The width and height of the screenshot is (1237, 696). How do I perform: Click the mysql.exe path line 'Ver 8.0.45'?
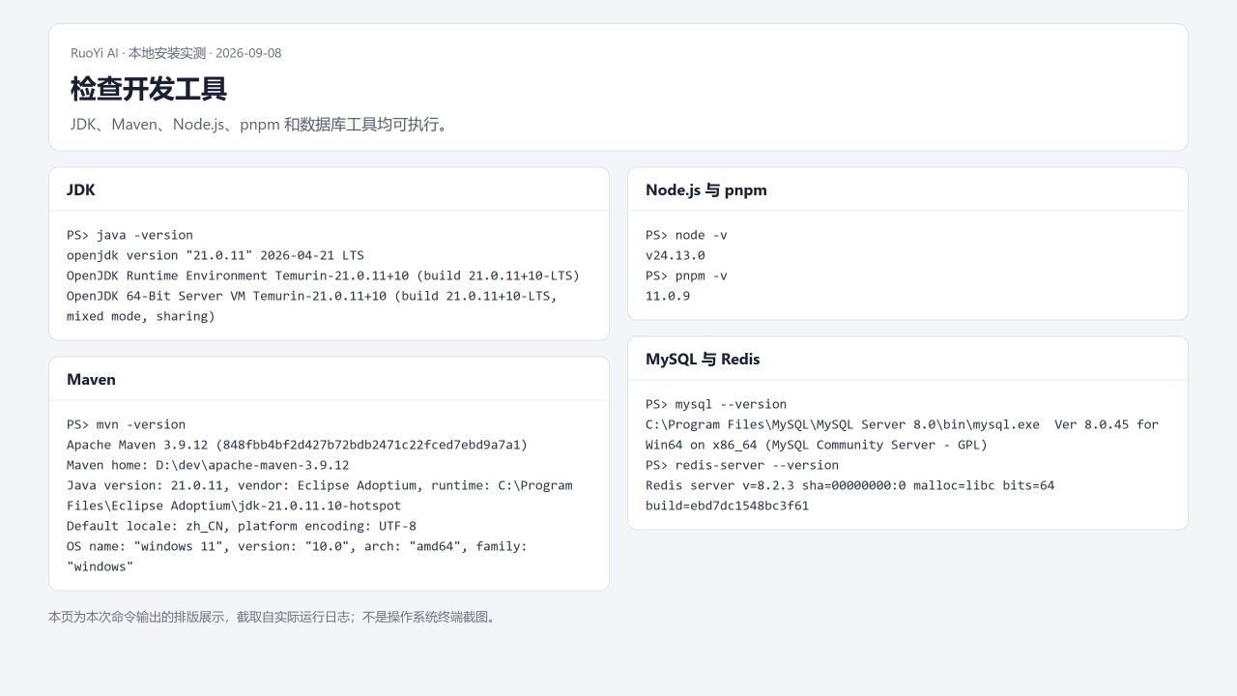coord(902,424)
